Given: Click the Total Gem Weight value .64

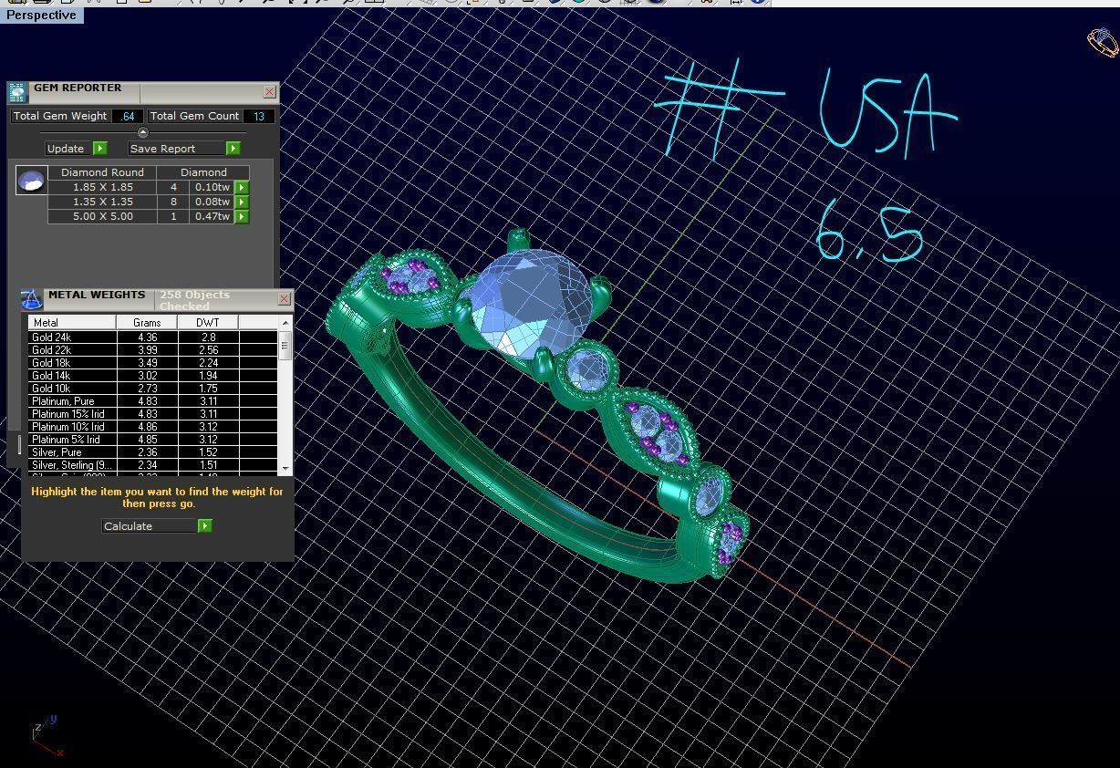Looking at the screenshot, I should tap(128, 116).
